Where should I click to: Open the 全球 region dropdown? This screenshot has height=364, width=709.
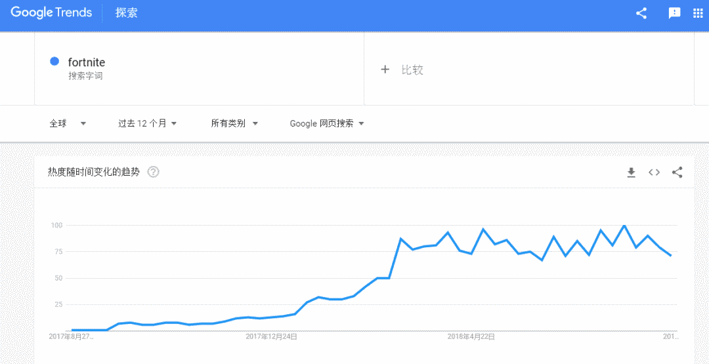(x=68, y=123)
